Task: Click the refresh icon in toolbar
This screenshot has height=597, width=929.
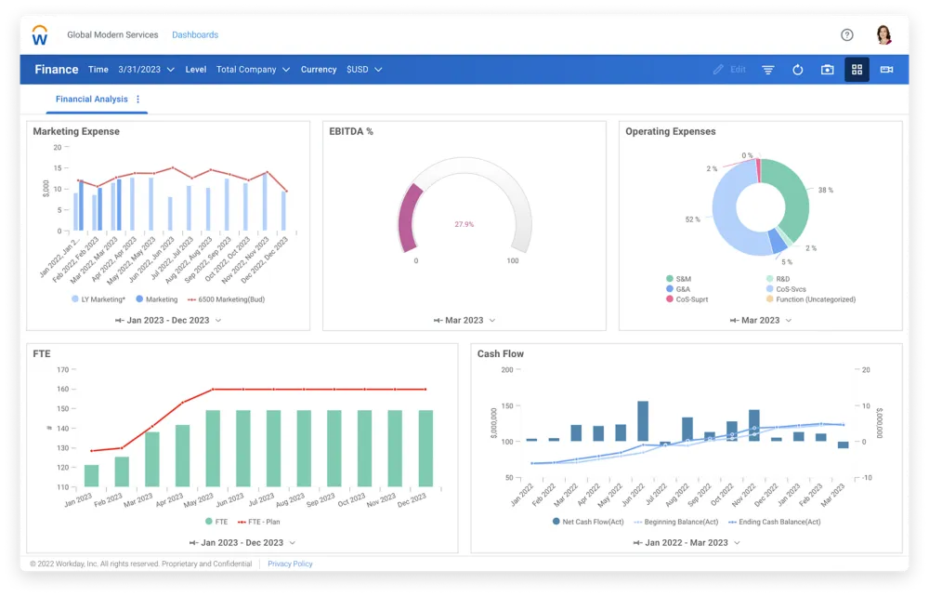Action: [797, 70]
